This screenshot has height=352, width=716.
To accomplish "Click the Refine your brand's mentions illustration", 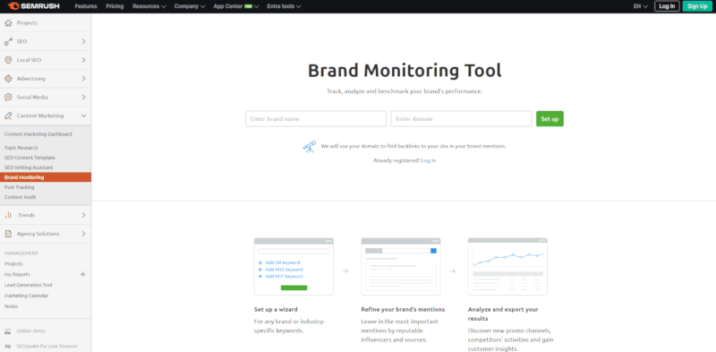I will pyautogui.click(x=400, y=267).
